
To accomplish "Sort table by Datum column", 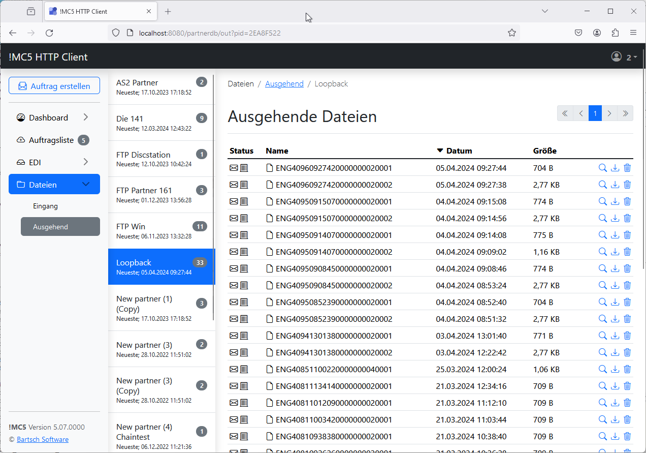I will pos(455,151).
